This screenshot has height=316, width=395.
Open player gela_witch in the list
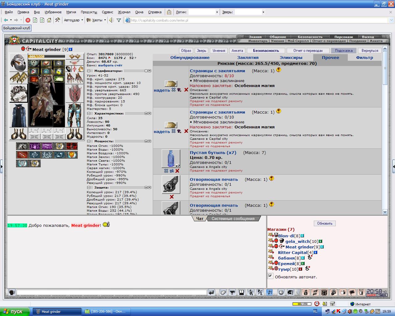[297, 241]
